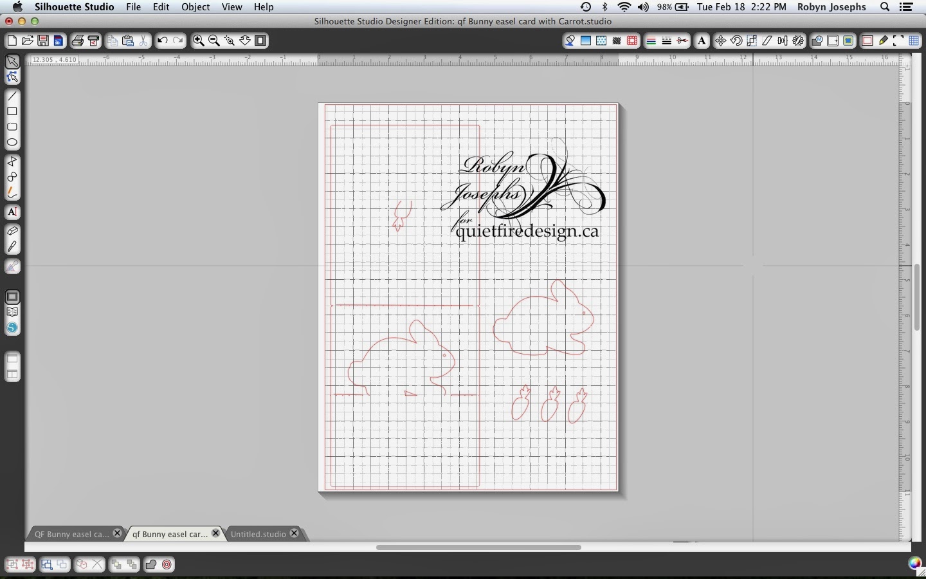The image size is (926, 579).
Task: Pick the Draw Freehand tool
Action: pos(12,192)
